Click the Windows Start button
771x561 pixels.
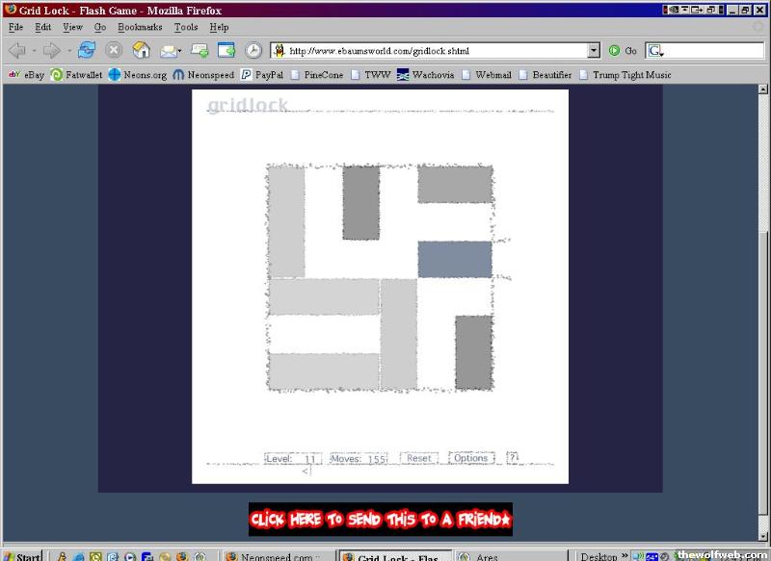(x=21, y=556)
